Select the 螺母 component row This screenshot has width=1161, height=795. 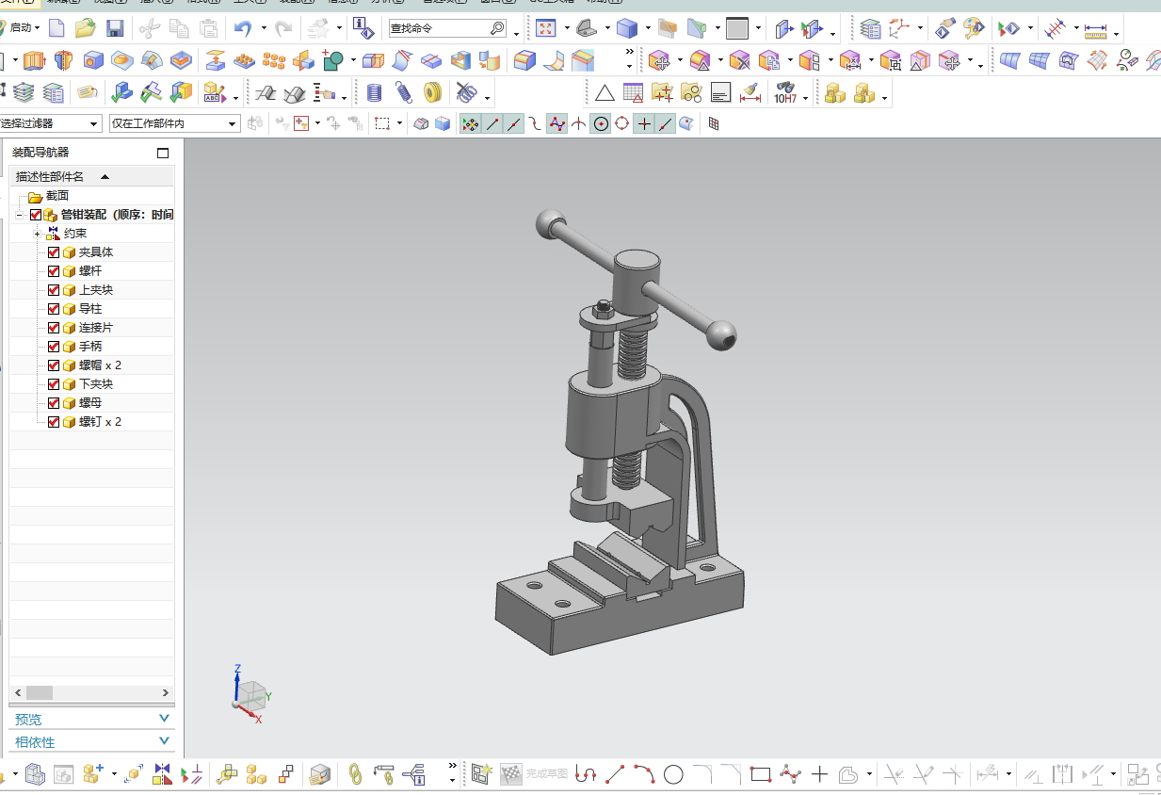(x=91, y=403)
